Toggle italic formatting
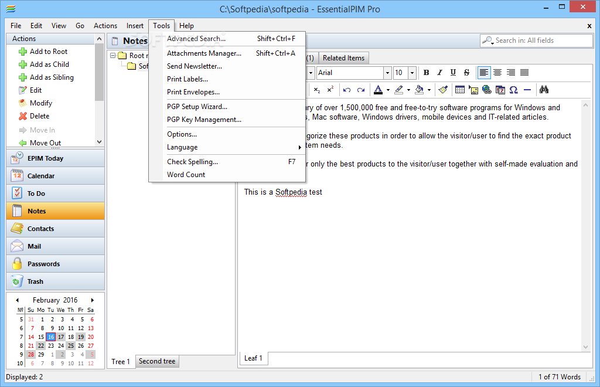600x387 pixels. click(439, 72)
